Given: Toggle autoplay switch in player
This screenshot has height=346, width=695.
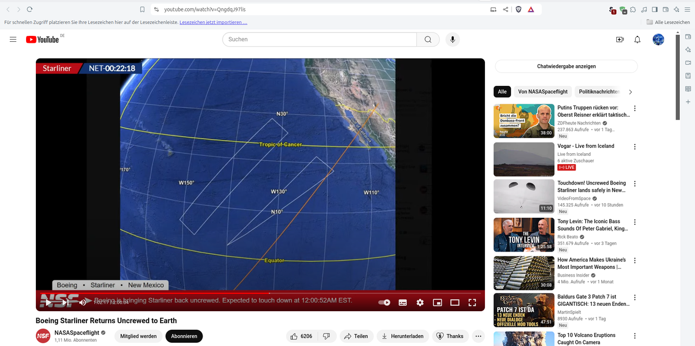Looking at the screenshot, I should (384, 303).
